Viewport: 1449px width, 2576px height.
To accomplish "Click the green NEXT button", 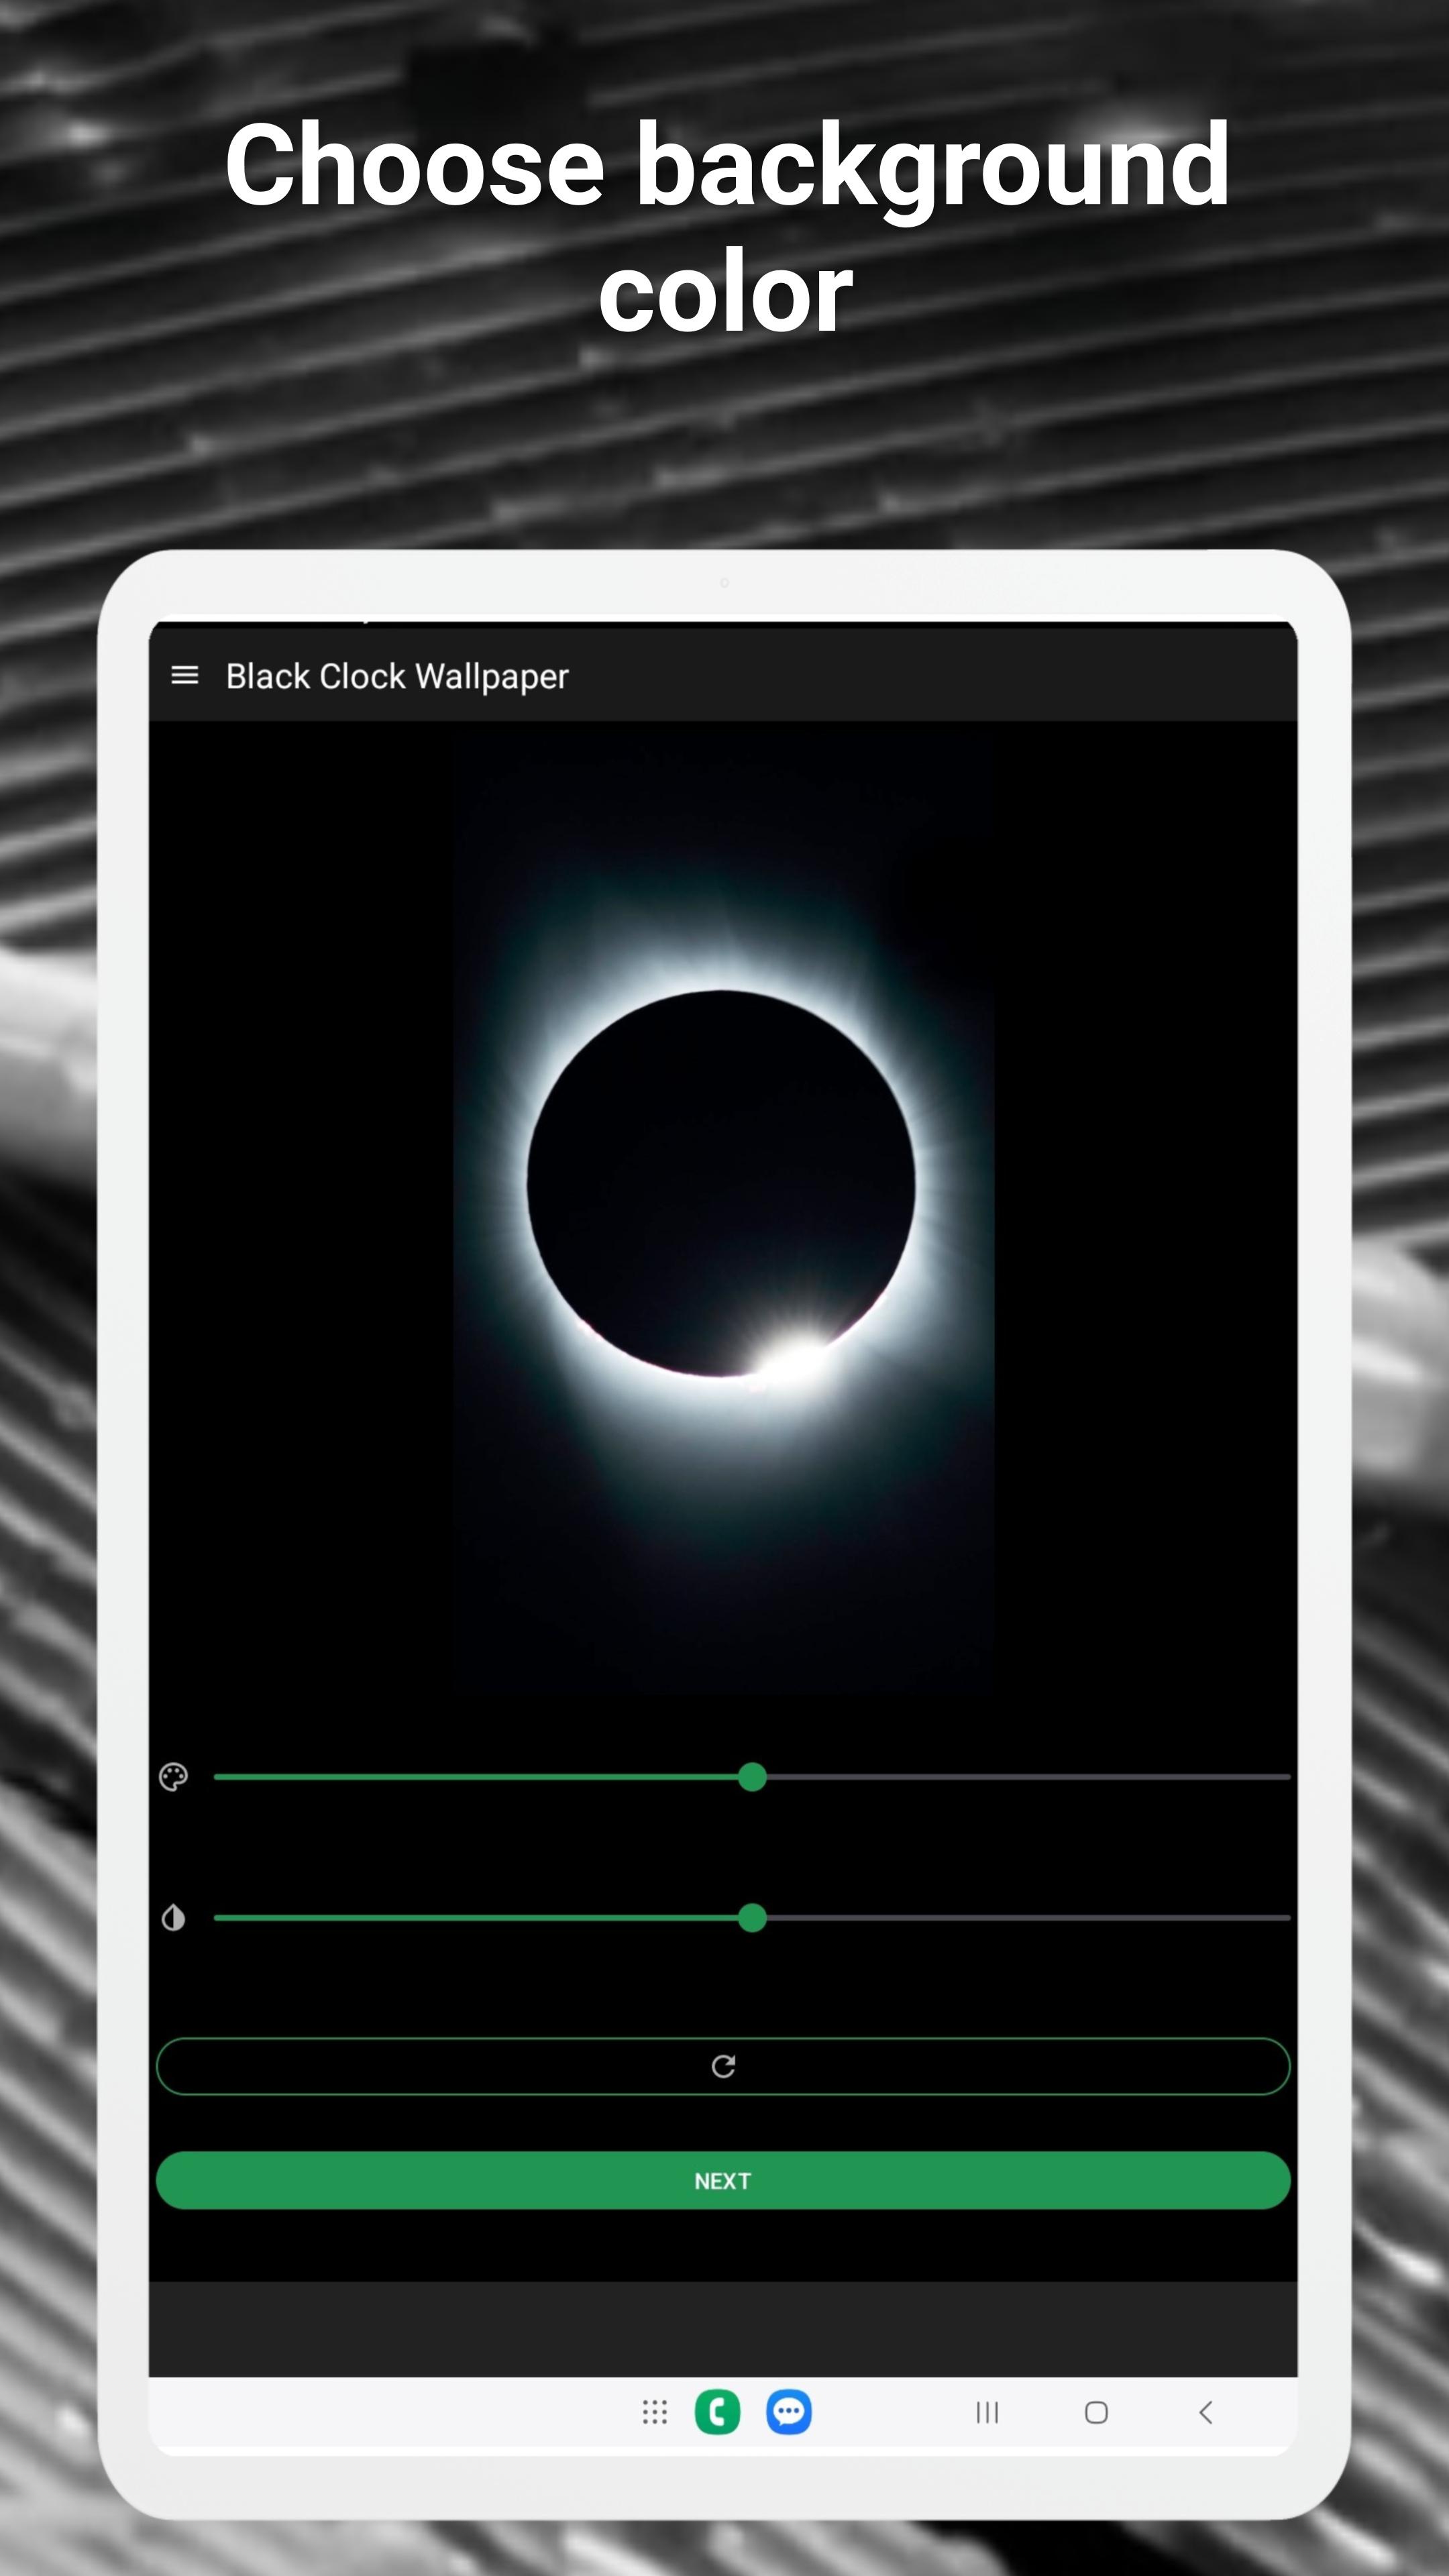I will click(x=723, y=2180).
